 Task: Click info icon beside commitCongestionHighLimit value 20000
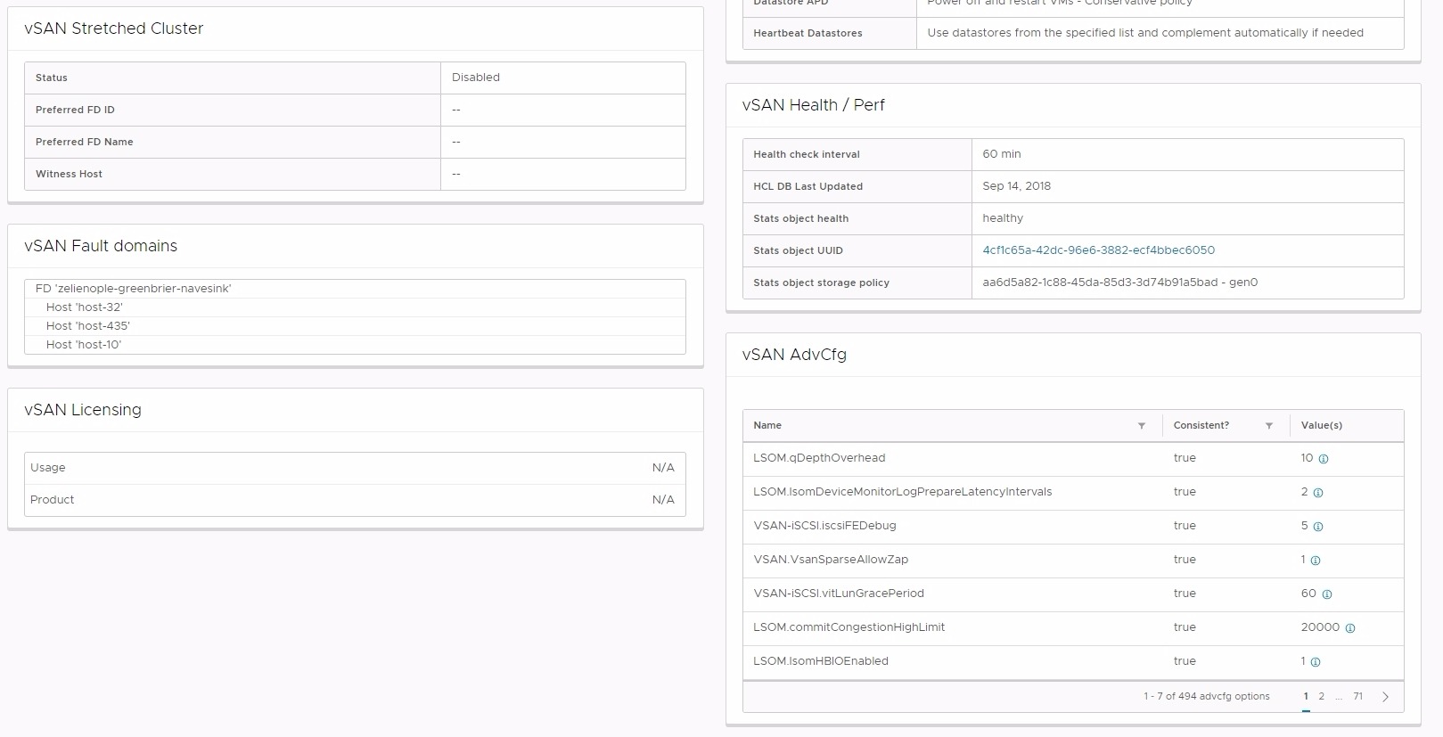click(x=1350, y=628)
